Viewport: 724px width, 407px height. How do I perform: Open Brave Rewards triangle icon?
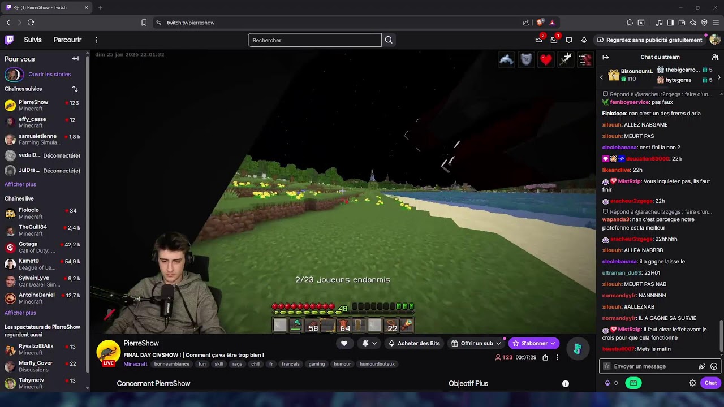pos(552,23)
